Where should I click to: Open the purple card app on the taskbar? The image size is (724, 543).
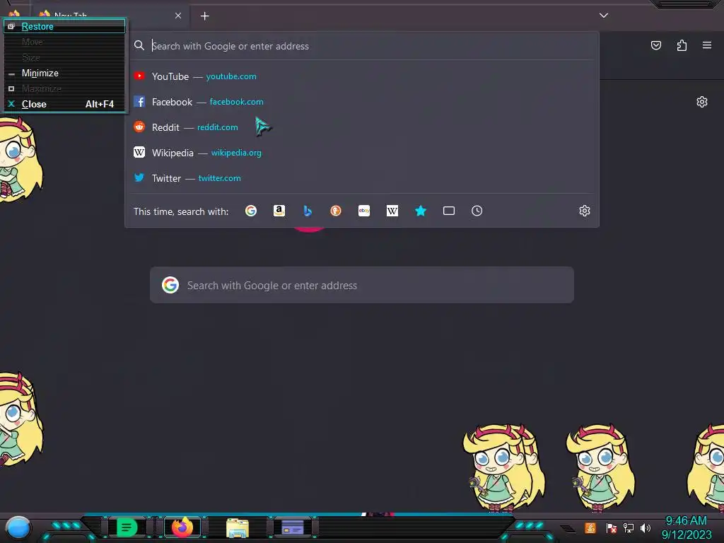(293, 527)
